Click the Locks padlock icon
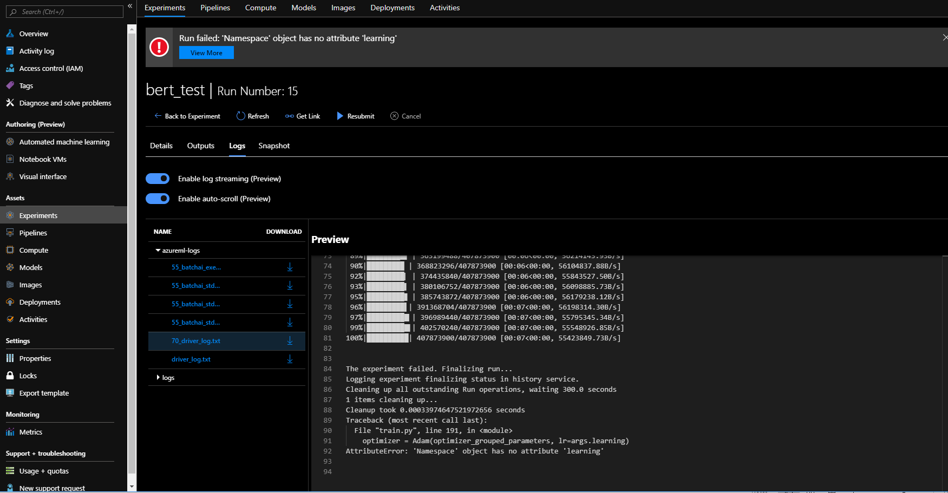 tap(10, 376)
